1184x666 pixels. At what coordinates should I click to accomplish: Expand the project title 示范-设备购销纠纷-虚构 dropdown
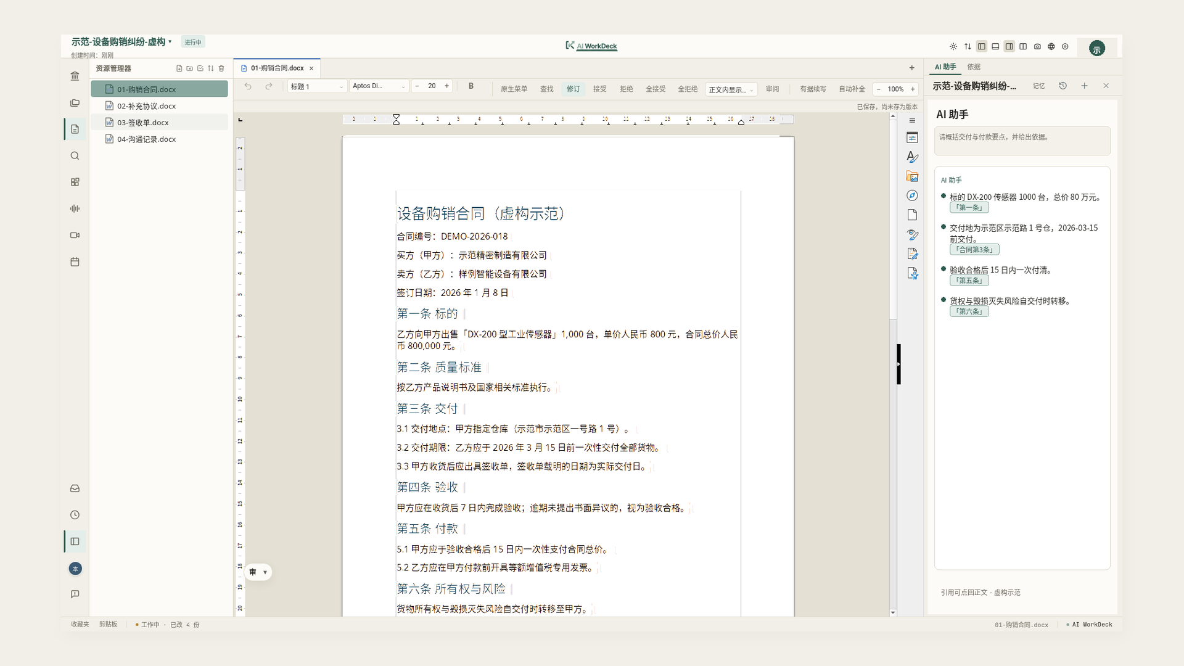[x=121, y=41]
